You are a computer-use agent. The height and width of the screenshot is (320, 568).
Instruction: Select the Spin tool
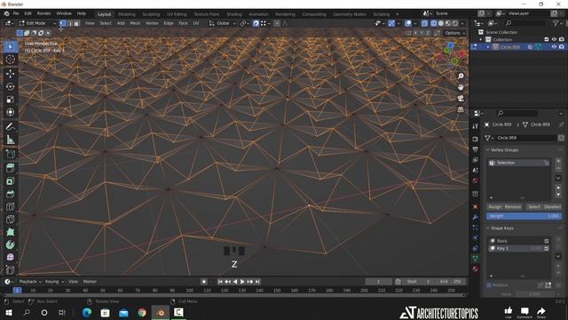pos(10,244)
